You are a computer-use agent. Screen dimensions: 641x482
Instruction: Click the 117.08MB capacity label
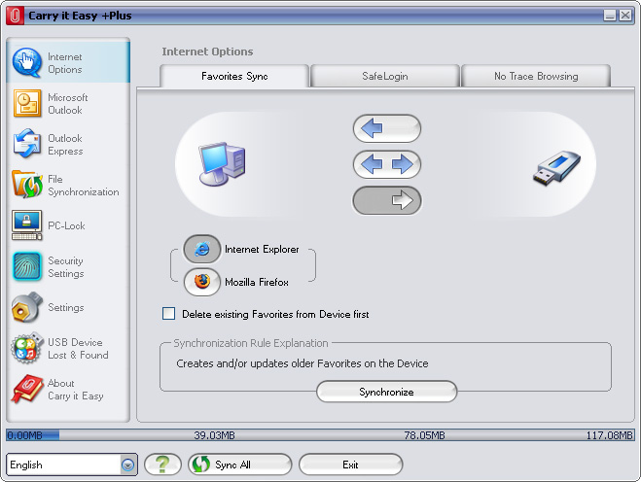pos(609,435)
